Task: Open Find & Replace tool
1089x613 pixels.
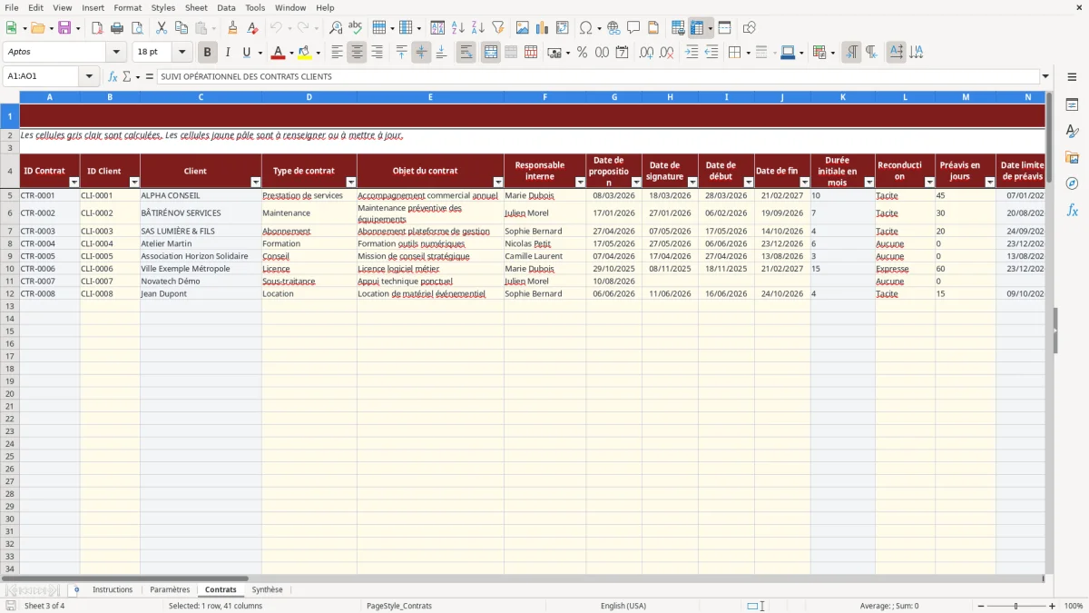Action: tap(336, 28)
